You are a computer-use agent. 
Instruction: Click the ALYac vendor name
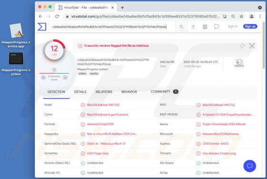click(164, 172)
